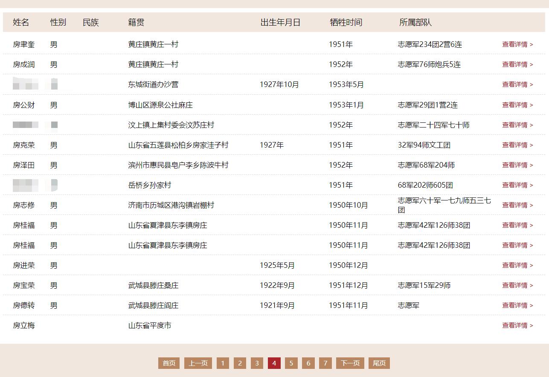Go to the first page via 首页
This screenshot has width=549, height=377.
click(169, 363)
